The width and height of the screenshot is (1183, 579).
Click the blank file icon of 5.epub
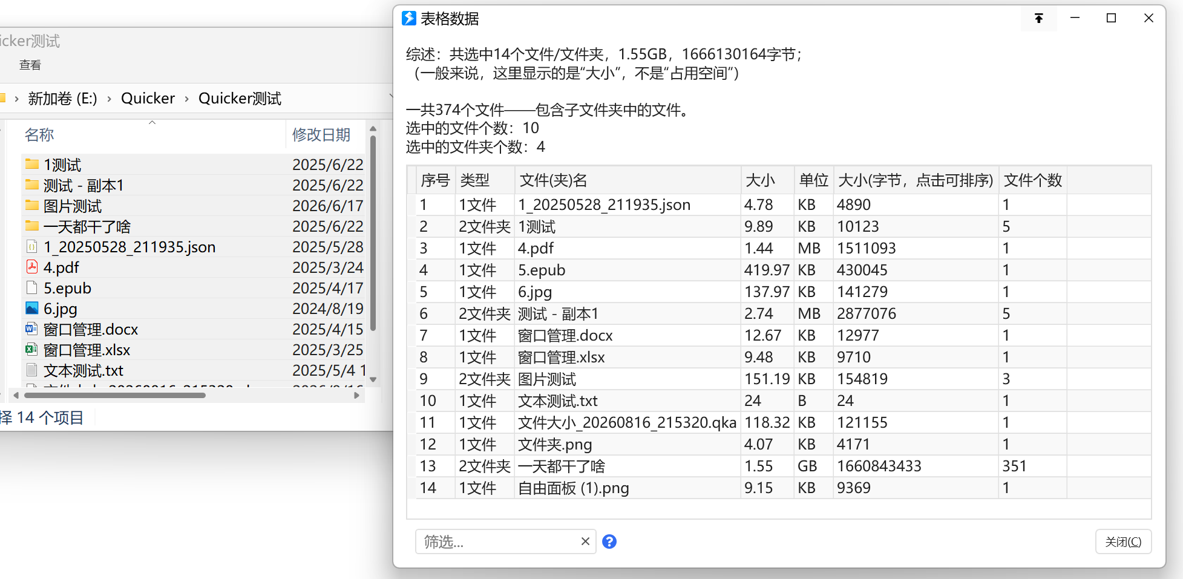click(x=32, y=287)
